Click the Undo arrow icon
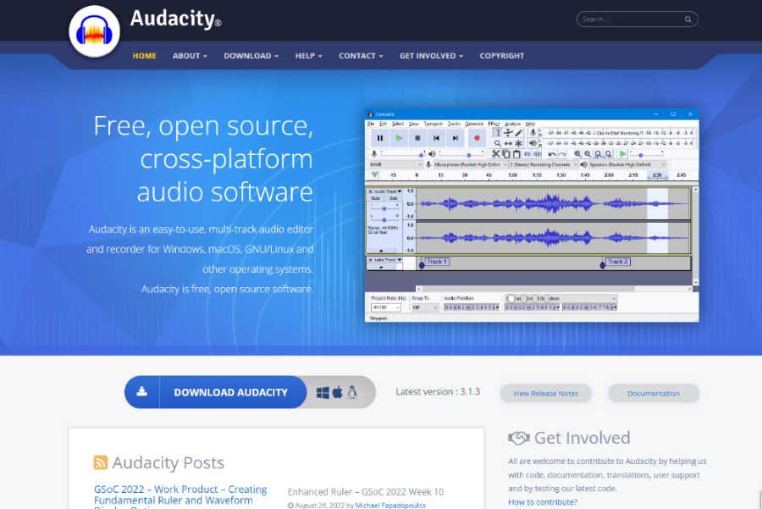Screen dimensions: 762x509 (552, 154)
